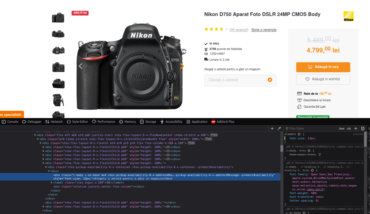This screenshot has width=370, height=214.
Task: Switch to the Network tab
Action: pyautogui.click(x=54, y=122)
